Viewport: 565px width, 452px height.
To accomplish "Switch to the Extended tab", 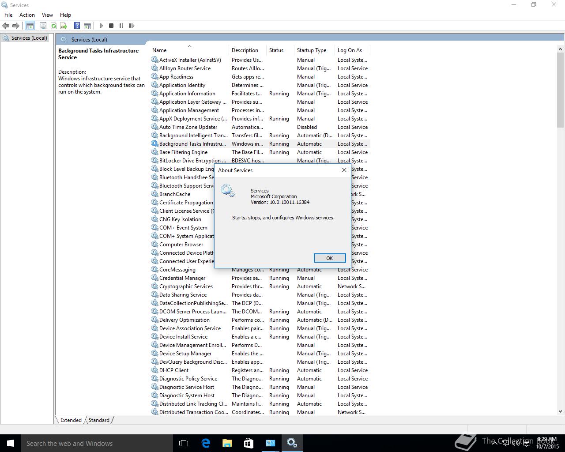I will coord(71,420).
